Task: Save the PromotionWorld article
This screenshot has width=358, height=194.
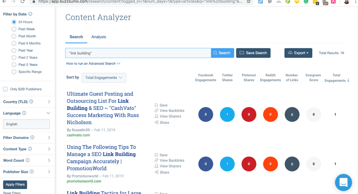Action: tap(161, 155)
